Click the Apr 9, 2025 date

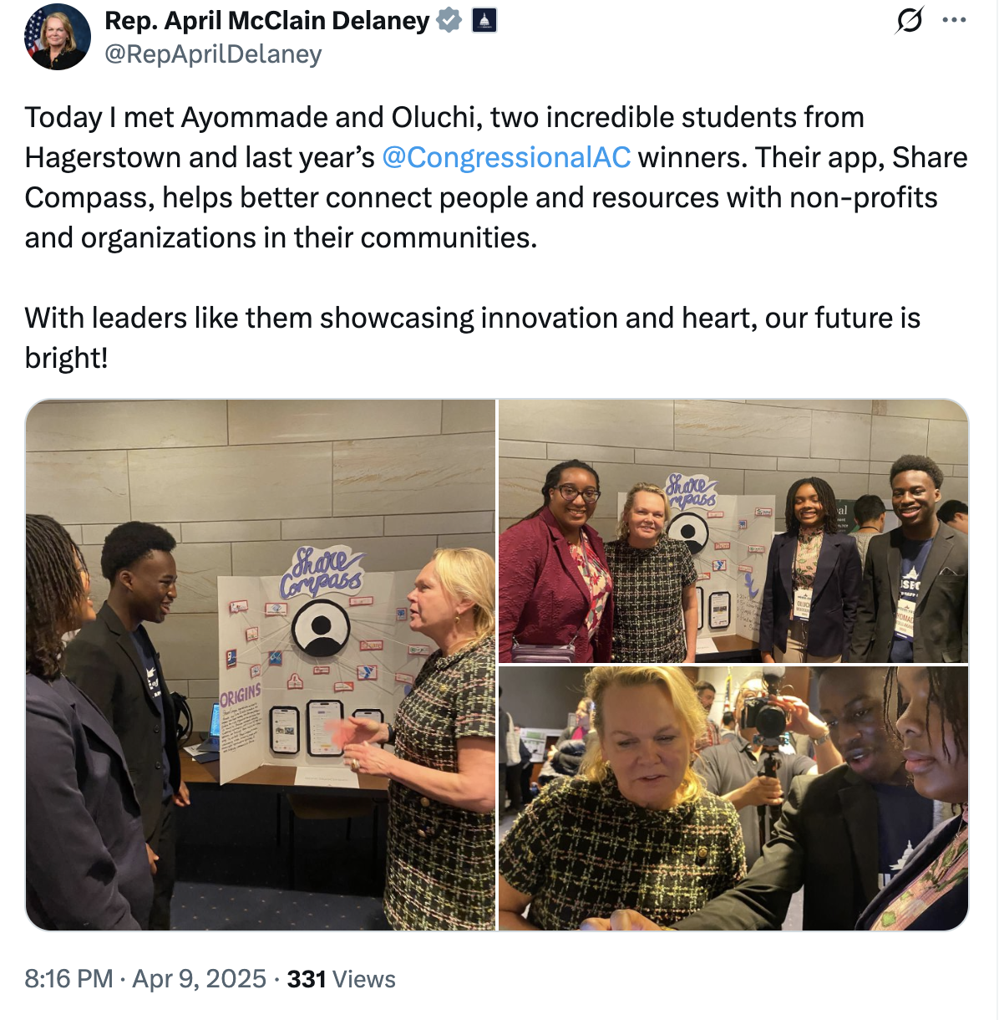point(200,979)
